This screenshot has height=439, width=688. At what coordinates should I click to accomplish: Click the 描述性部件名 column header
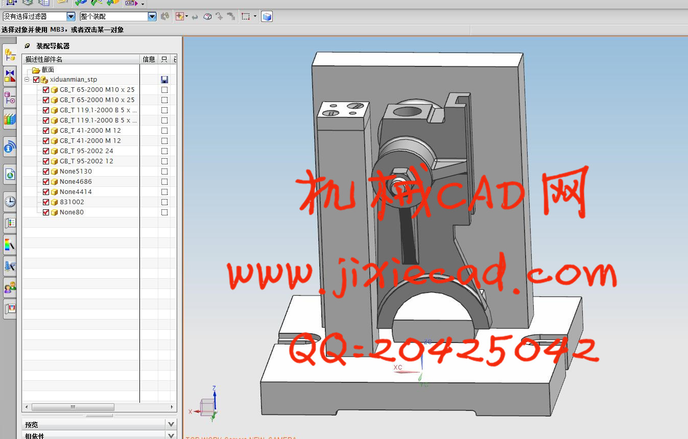tap(81, 59)
